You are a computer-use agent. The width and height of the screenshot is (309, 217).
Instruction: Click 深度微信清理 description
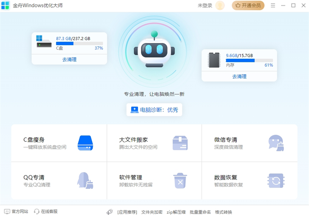(228, 147)
